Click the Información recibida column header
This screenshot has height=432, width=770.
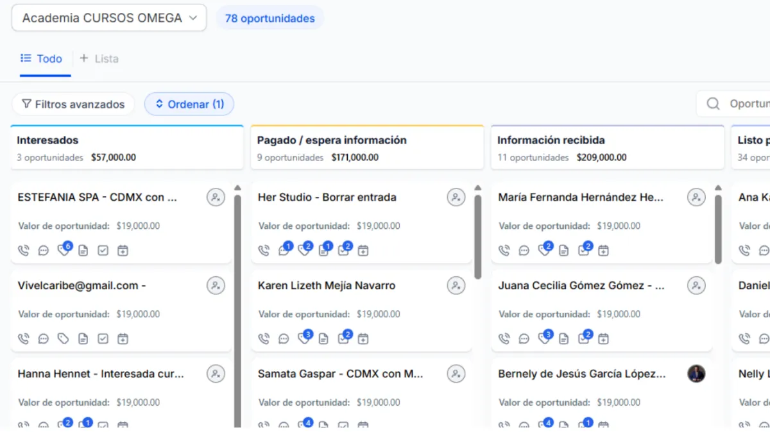[608, 148]
